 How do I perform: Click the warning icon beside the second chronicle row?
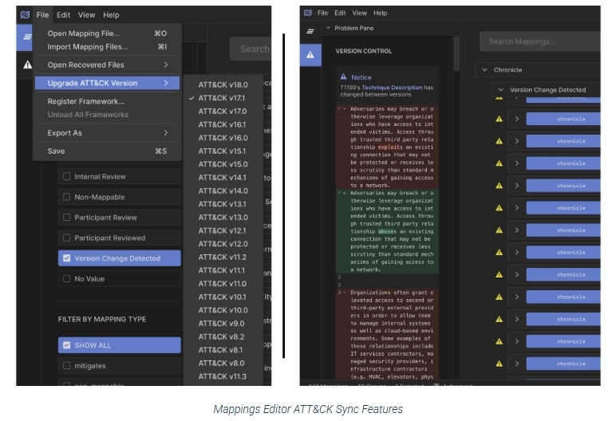point(499,119)
